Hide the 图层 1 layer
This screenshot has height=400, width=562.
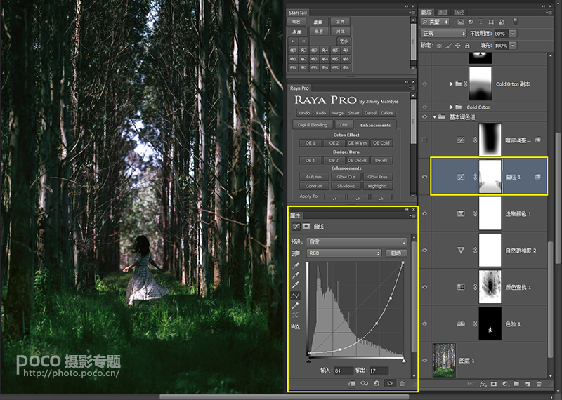click(x=425, y=360)
